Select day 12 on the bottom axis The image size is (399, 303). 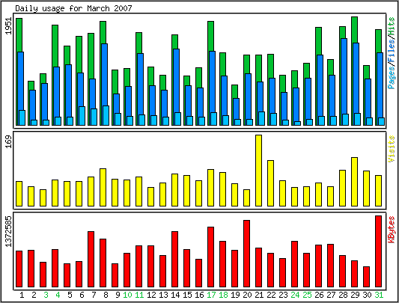pyautogui.click(x=151, y=295)
